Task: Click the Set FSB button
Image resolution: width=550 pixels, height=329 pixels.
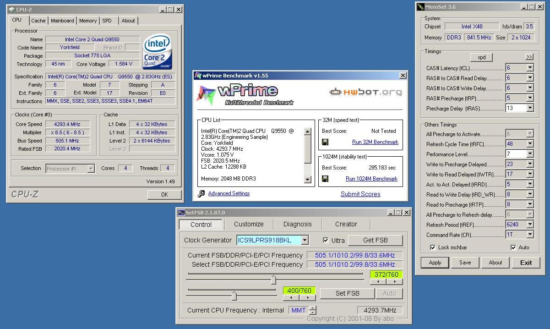Action: [x=348, y=293]
